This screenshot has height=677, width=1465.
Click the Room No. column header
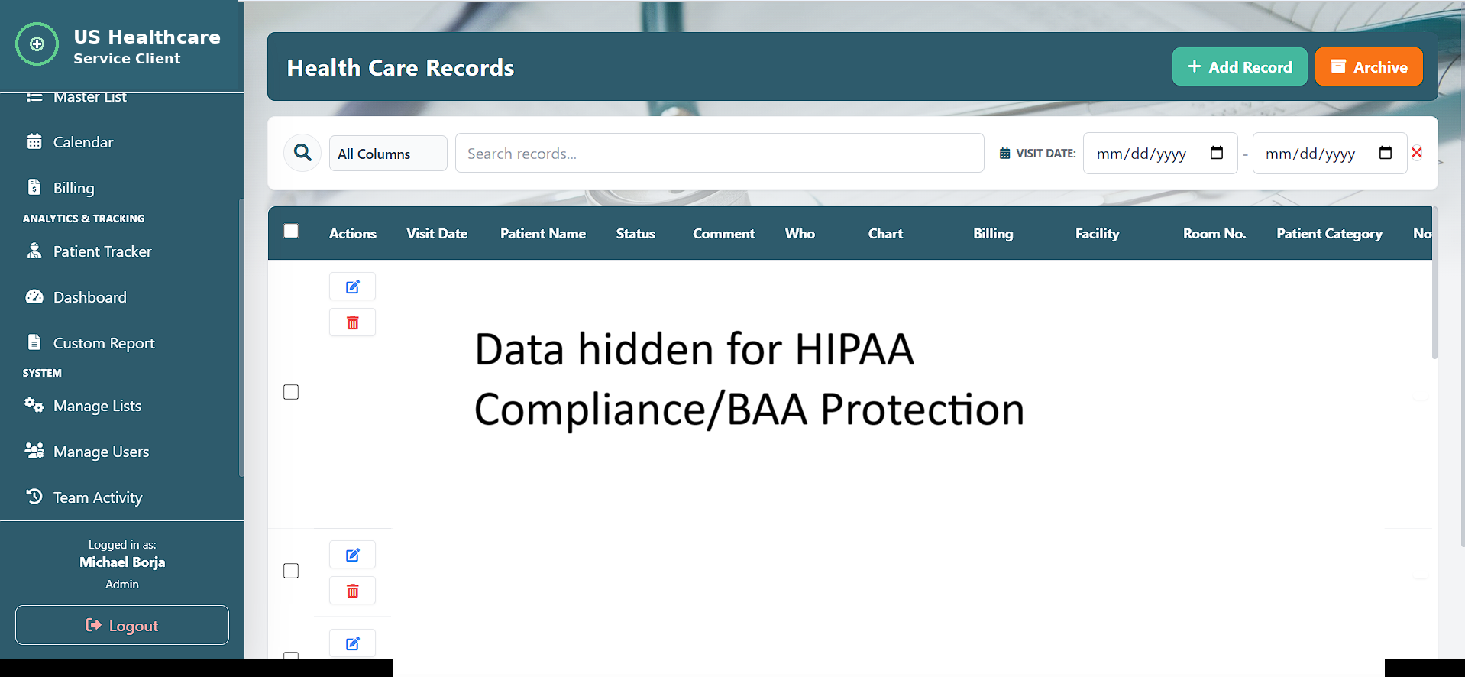[1214, 234]
